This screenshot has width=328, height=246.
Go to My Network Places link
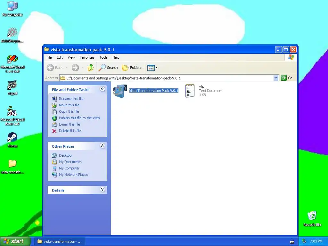pos(73,175)
